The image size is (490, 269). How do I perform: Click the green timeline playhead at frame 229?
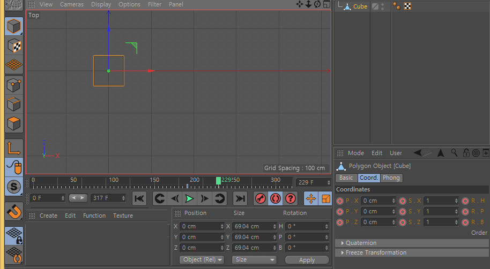click(218, 180)
